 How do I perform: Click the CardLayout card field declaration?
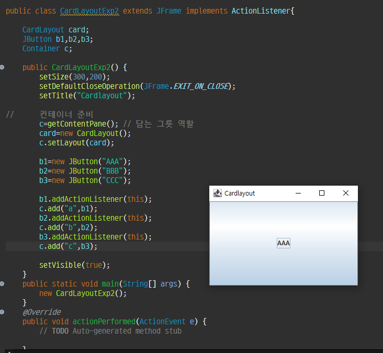click(55, 30)
